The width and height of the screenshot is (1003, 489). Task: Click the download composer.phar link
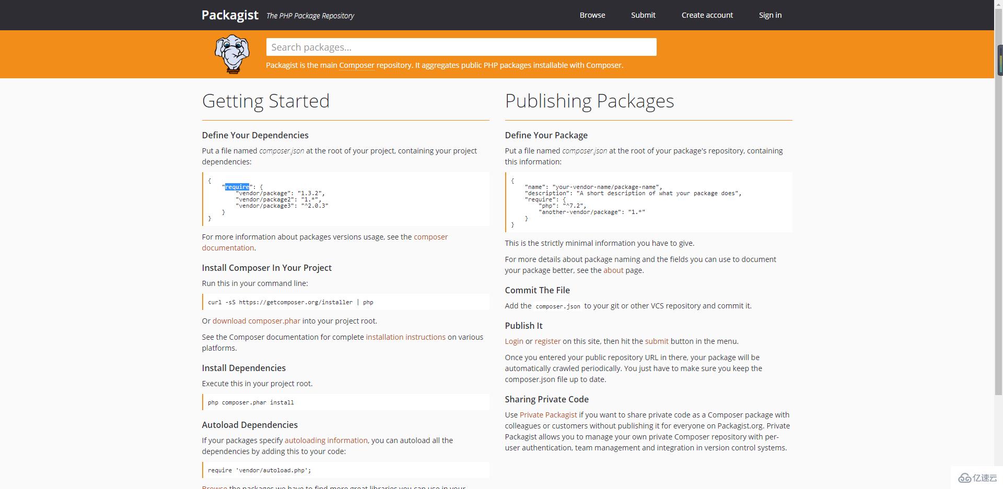[256, 321]
